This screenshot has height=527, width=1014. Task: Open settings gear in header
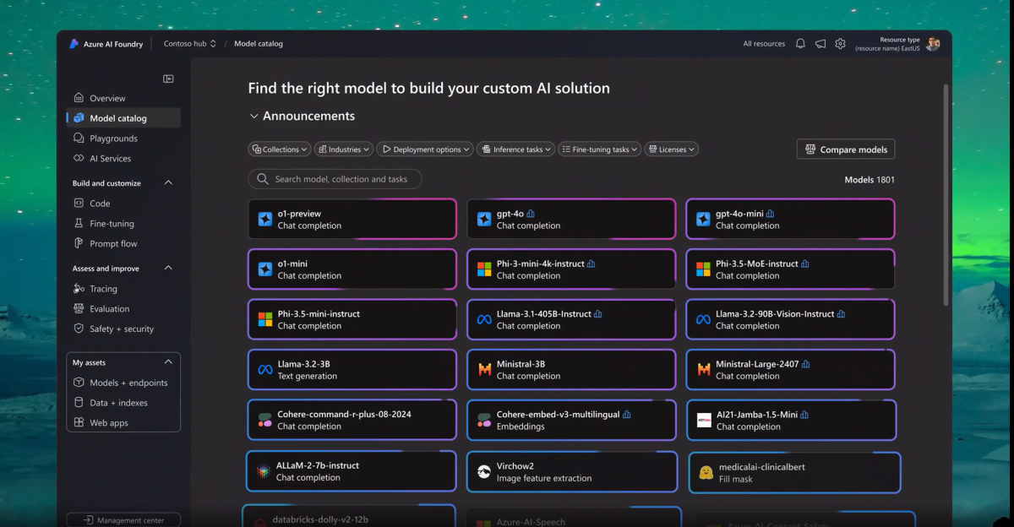point(840,44)
